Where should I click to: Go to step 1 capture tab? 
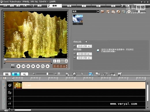point(38,6)
